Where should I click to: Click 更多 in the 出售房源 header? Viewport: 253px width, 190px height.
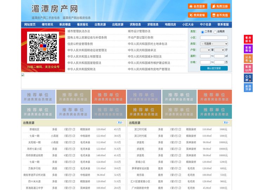click(121, 123)
